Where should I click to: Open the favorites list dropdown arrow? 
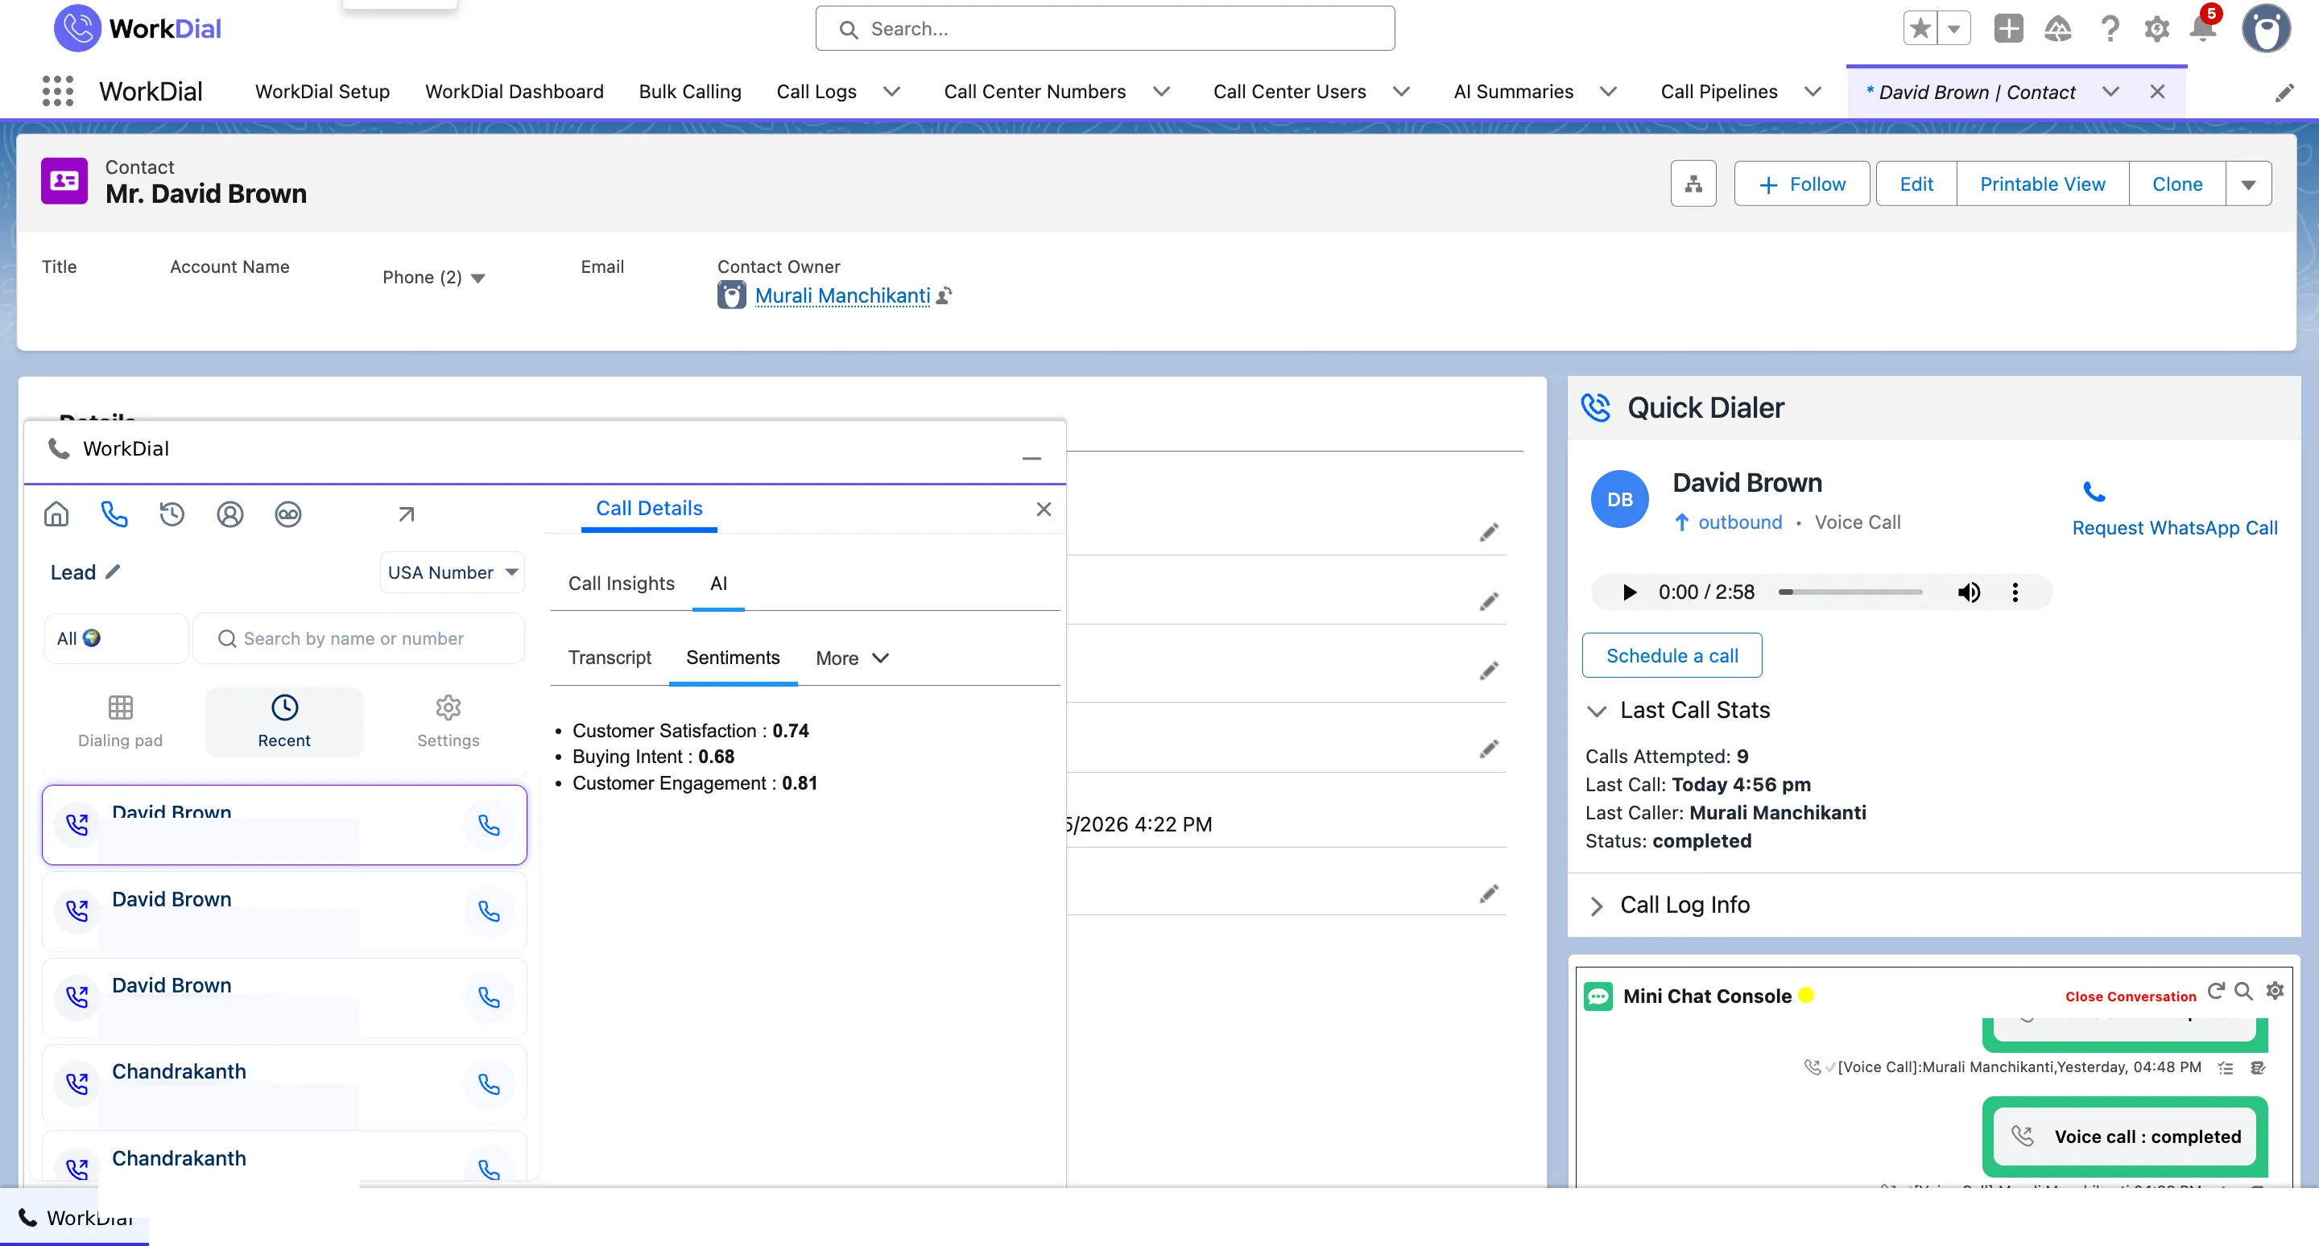tap(1954, 29)
